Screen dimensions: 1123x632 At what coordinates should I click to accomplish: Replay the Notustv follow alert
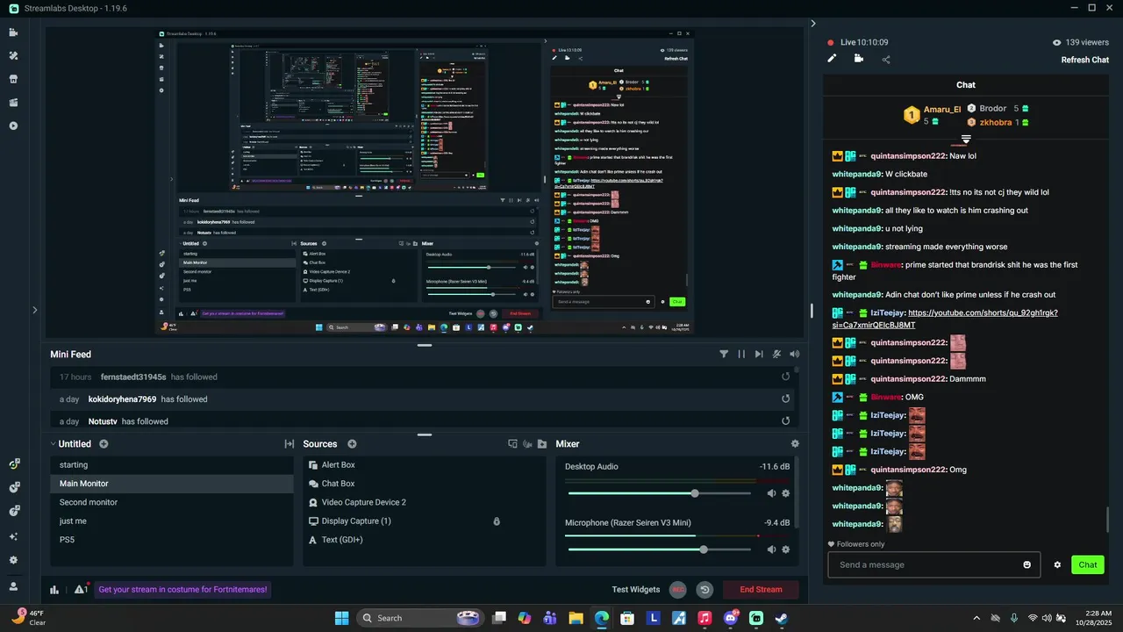[x=786, y=421]
